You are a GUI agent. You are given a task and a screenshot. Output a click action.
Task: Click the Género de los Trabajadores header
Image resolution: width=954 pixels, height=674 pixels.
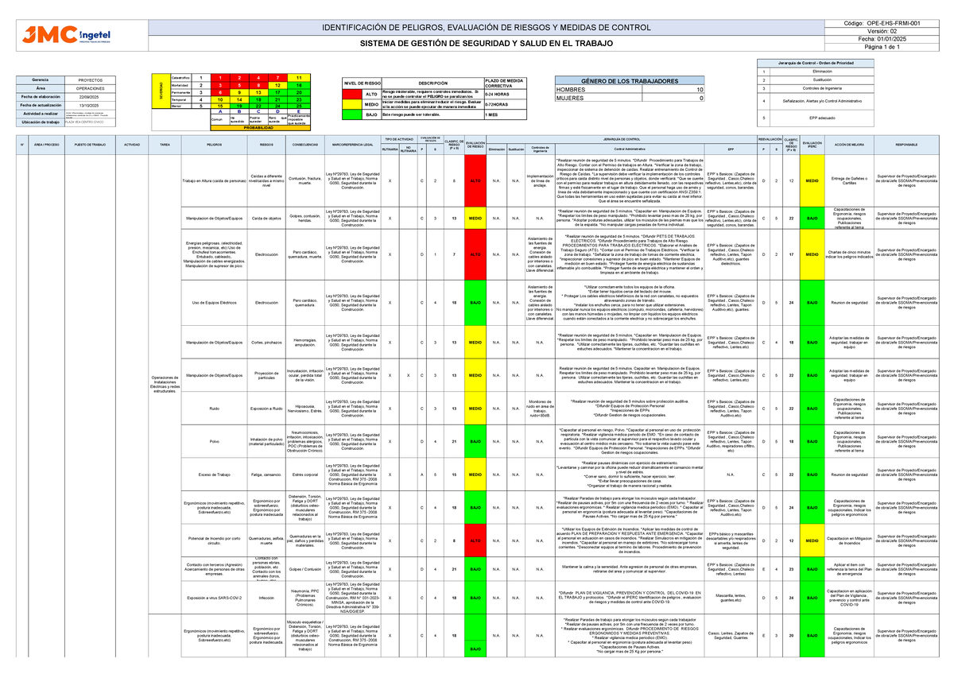pos(630,82)
